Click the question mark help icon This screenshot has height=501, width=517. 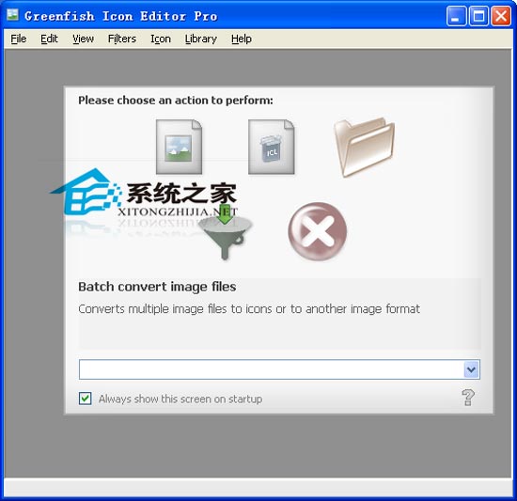[x=468, y=398]
